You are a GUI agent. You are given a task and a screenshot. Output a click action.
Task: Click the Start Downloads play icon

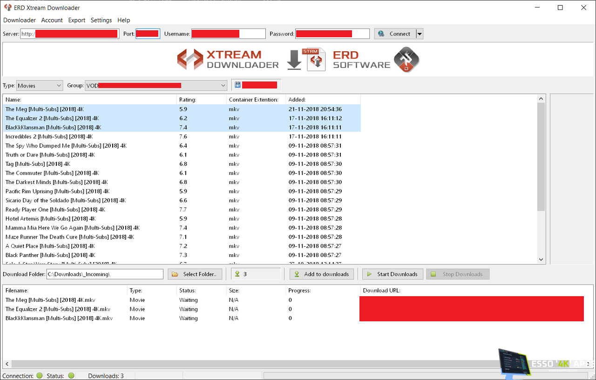point(369,274)
